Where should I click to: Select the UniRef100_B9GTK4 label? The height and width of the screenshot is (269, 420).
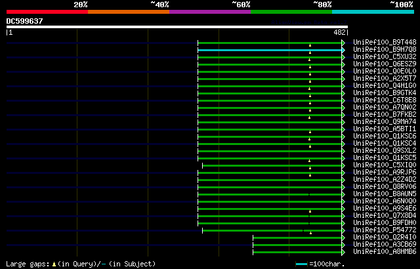pyautogui.click(x=385, y=93)
